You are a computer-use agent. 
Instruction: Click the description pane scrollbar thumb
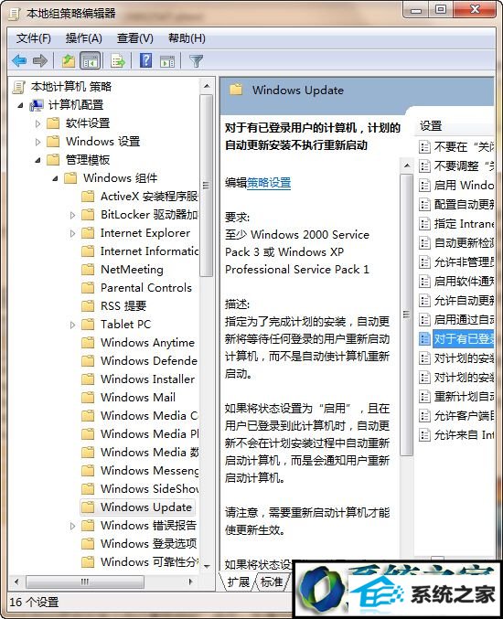click(407, 315)
